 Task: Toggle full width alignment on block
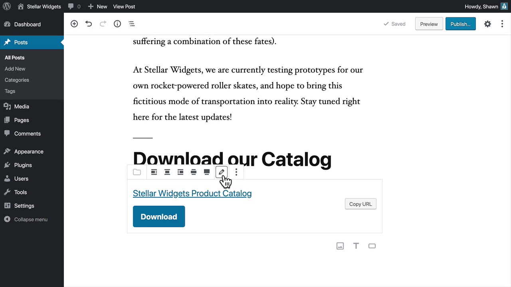coord(207,172)
